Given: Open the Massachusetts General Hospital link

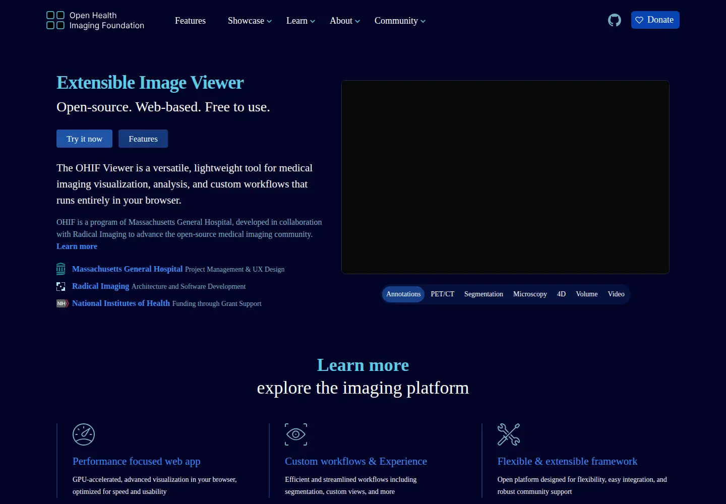Looking at the screenshot, I should tap(128, 269).
